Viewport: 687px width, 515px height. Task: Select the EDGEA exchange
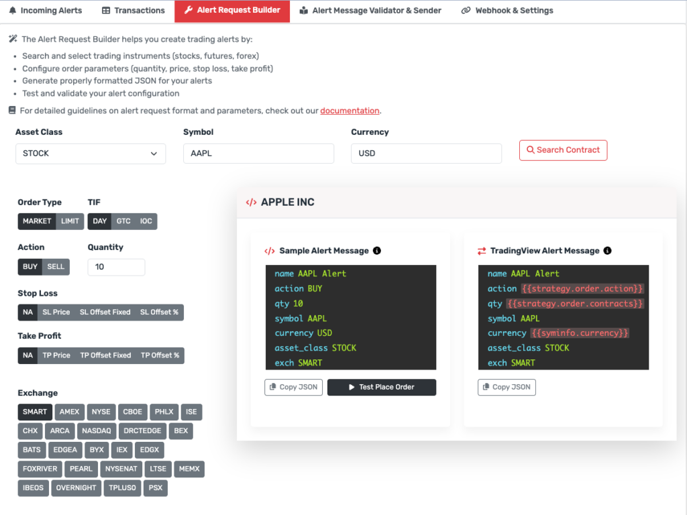[65, 450]
